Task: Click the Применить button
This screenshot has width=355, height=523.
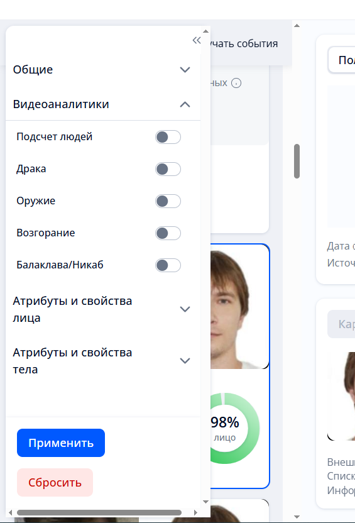Action: [x=61, y=443]
